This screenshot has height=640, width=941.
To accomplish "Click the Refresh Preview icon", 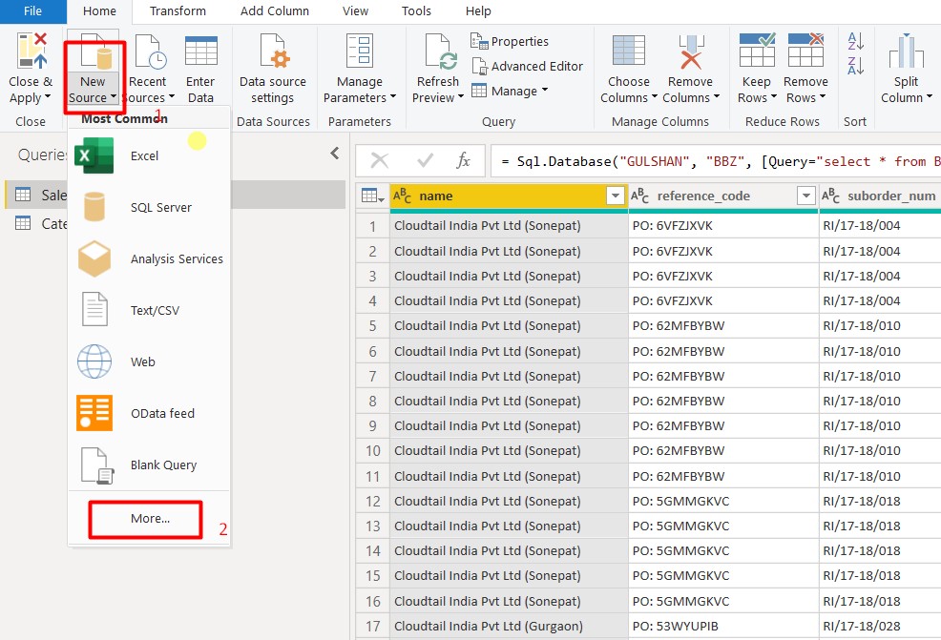I will pos(441,51).
